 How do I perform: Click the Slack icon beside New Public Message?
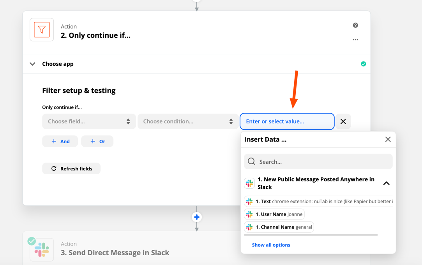click(x=249, y=183)
